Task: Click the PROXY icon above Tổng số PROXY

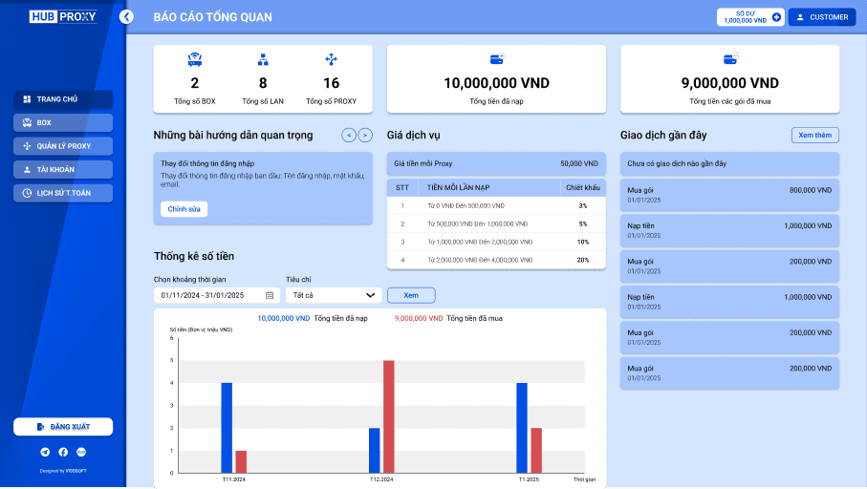Action: tap(331, 59)
